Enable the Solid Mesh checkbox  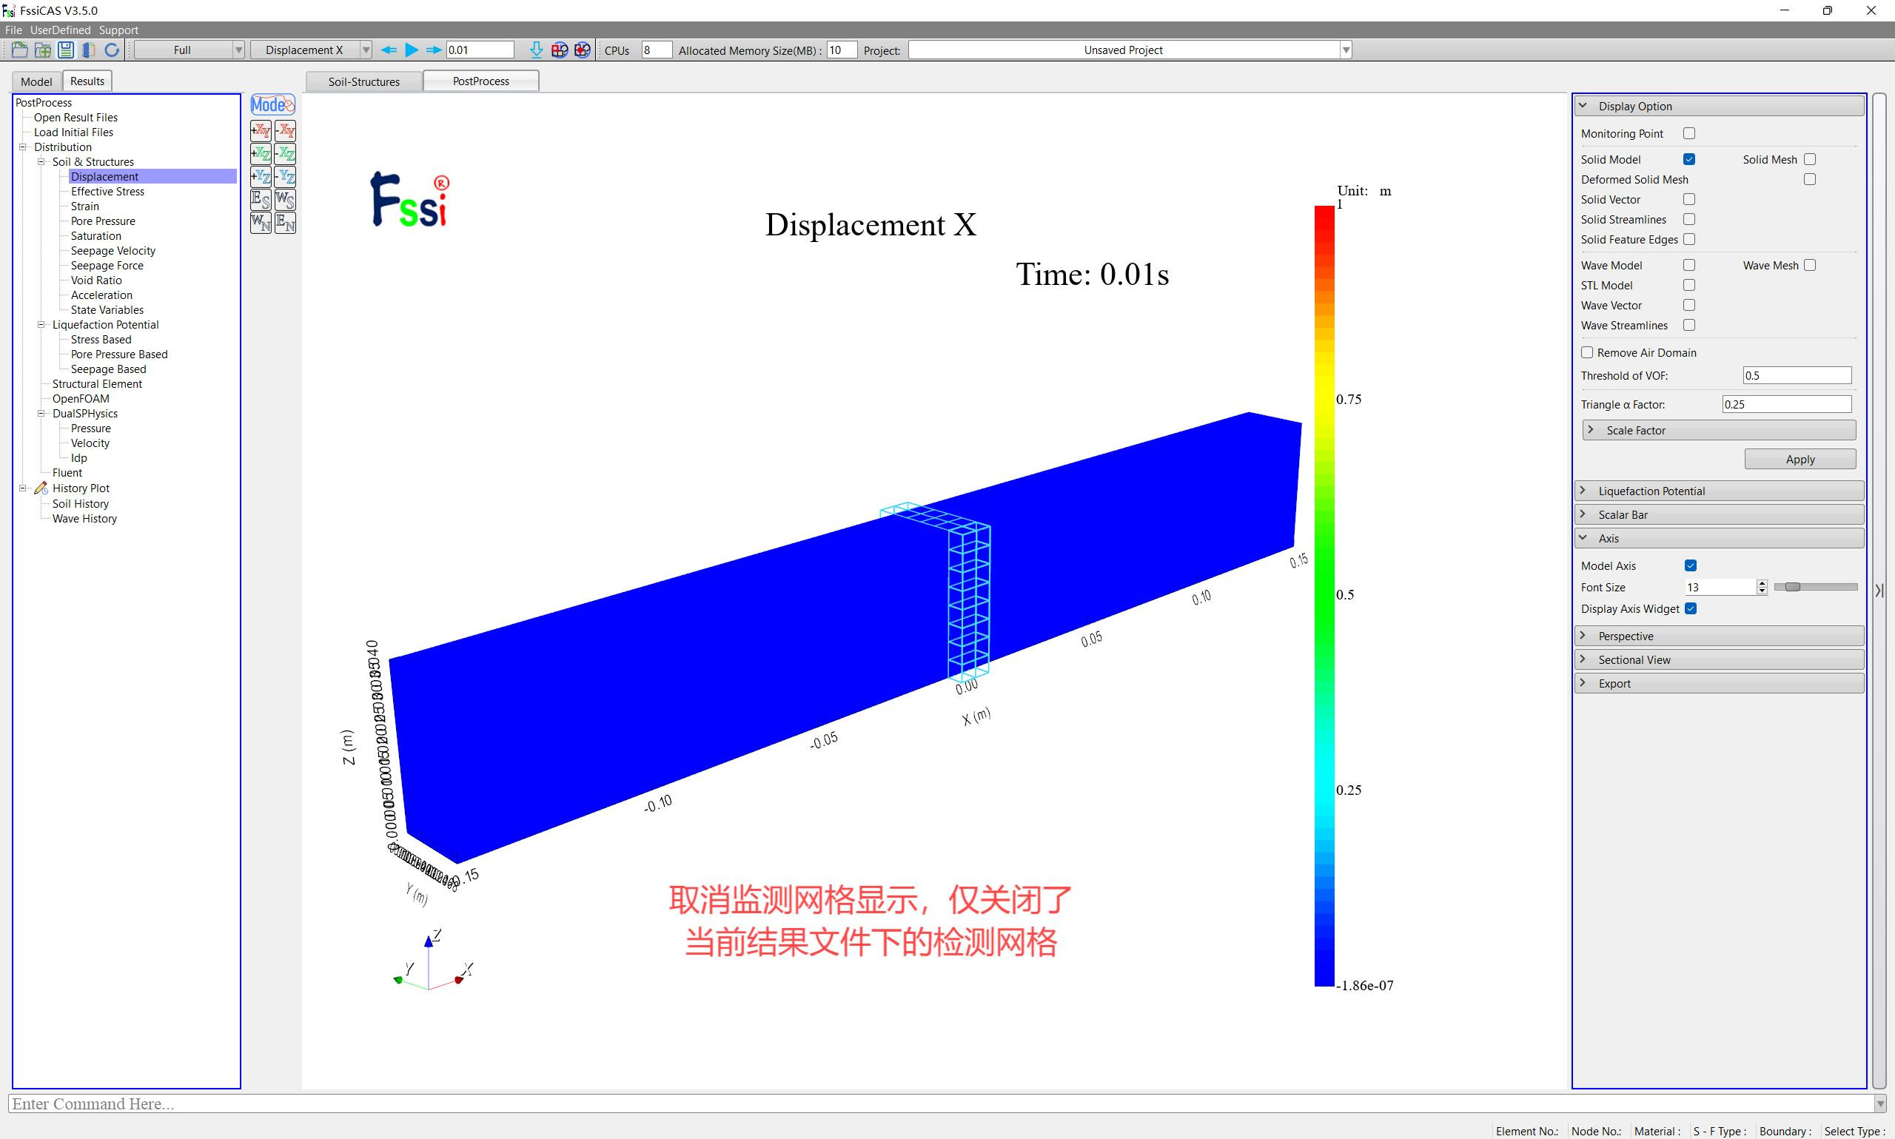coord(1810,160)
